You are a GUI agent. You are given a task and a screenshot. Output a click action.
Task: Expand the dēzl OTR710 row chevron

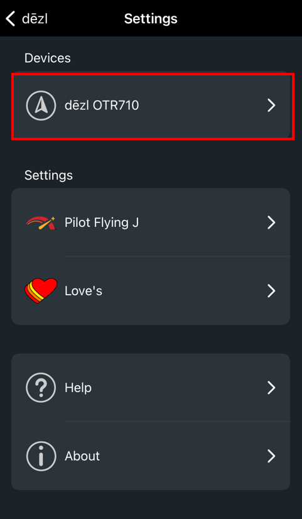click(x=271, y=106)
